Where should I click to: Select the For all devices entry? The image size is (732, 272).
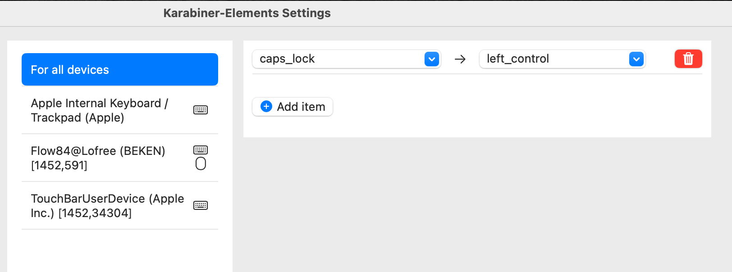pos(119,69)
